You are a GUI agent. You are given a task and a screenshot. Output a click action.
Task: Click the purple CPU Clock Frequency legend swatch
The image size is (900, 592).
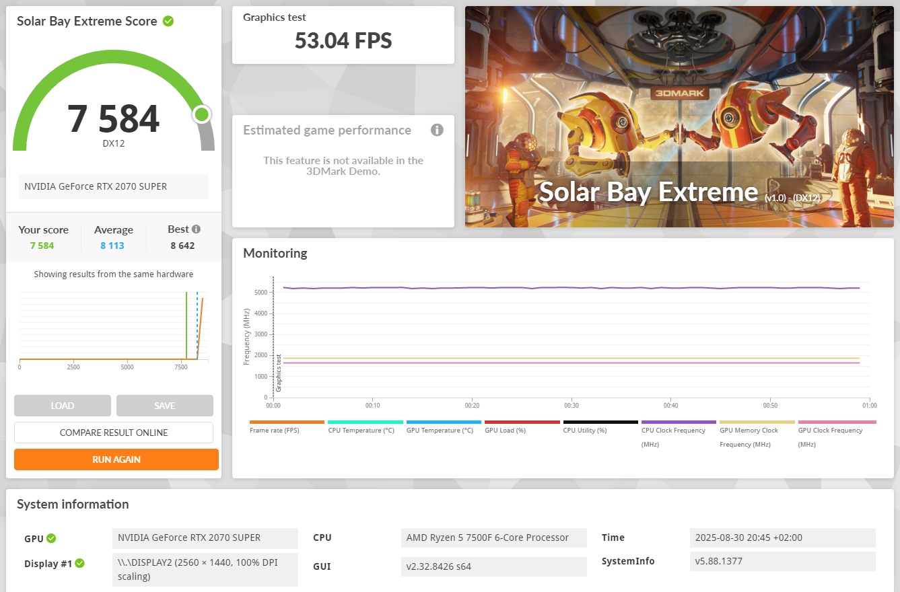679,422
